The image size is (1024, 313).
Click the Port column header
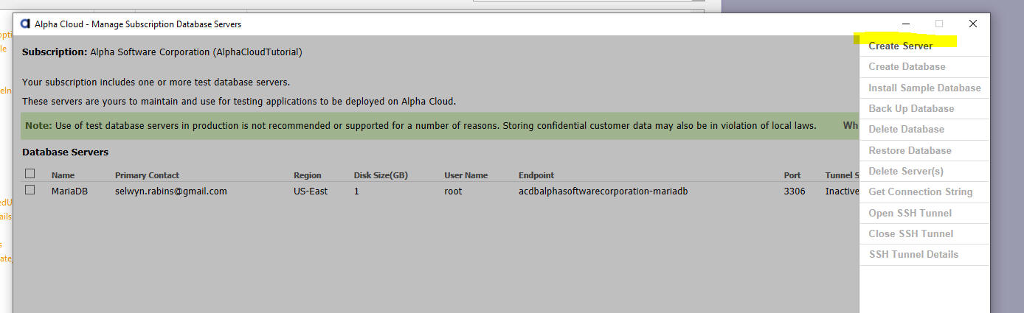[792, 175]
